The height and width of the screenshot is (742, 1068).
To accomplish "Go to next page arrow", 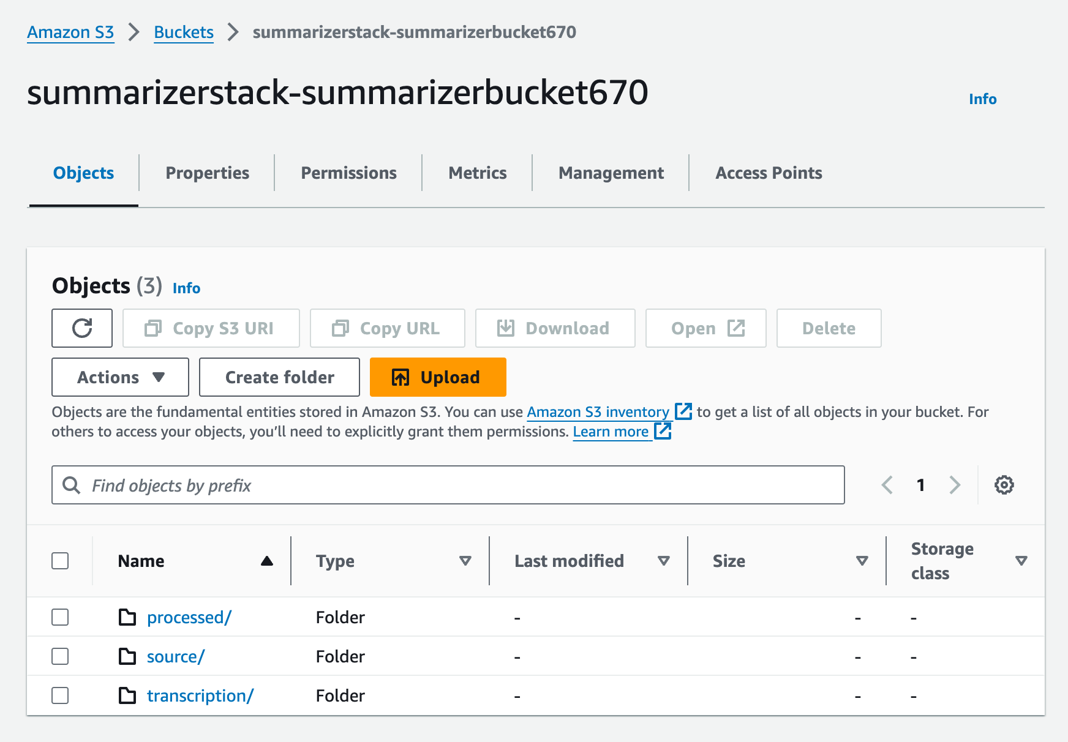I will [x=954, y=485].
